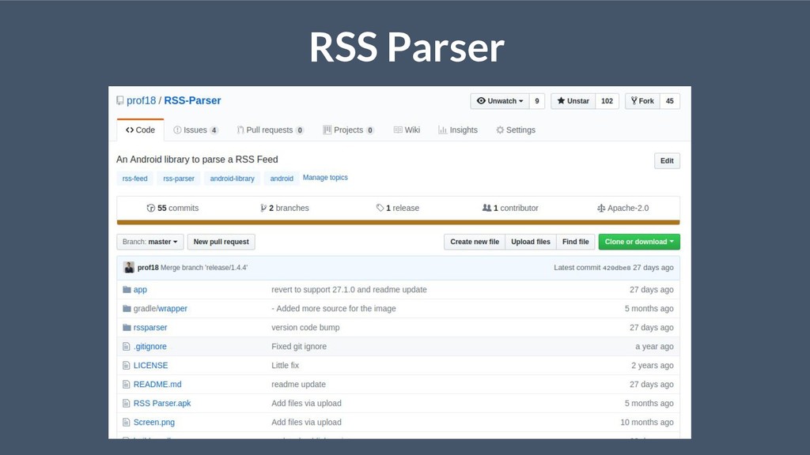Click the language breakdown color bar
Image resolution: width=810 pixels, height=455 pixels.
point(399,222)
